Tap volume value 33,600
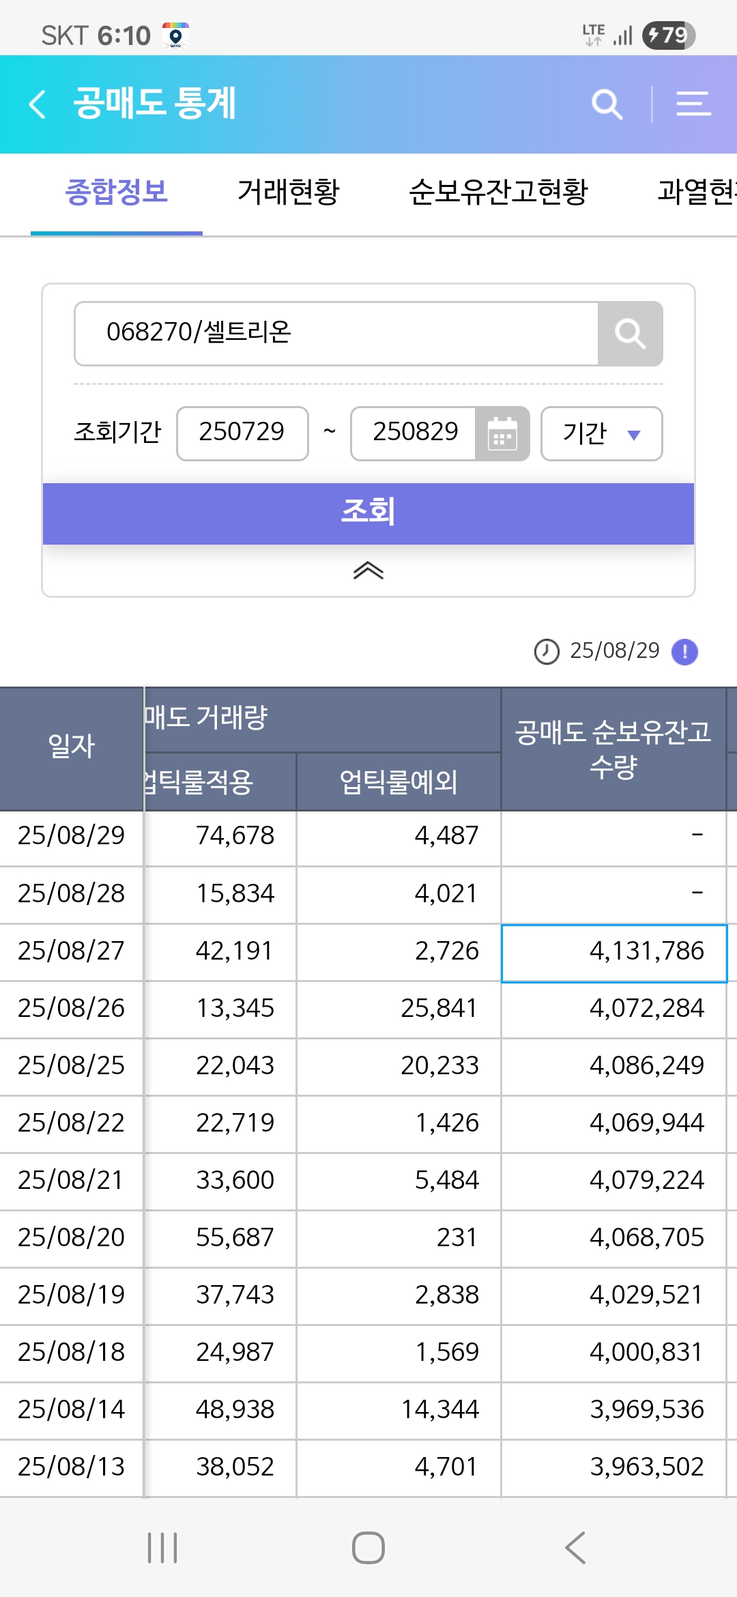The image size is (737, 1597). click(x=235, y=1181)
